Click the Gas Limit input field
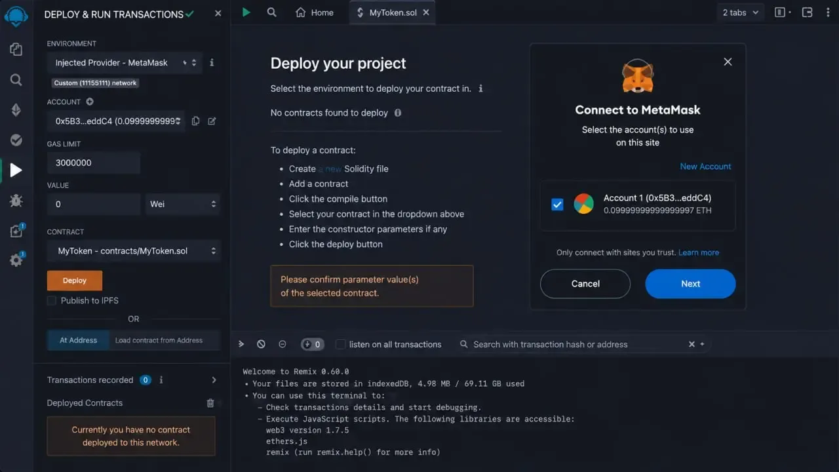The image size is (839, 472). click(94, 163)
